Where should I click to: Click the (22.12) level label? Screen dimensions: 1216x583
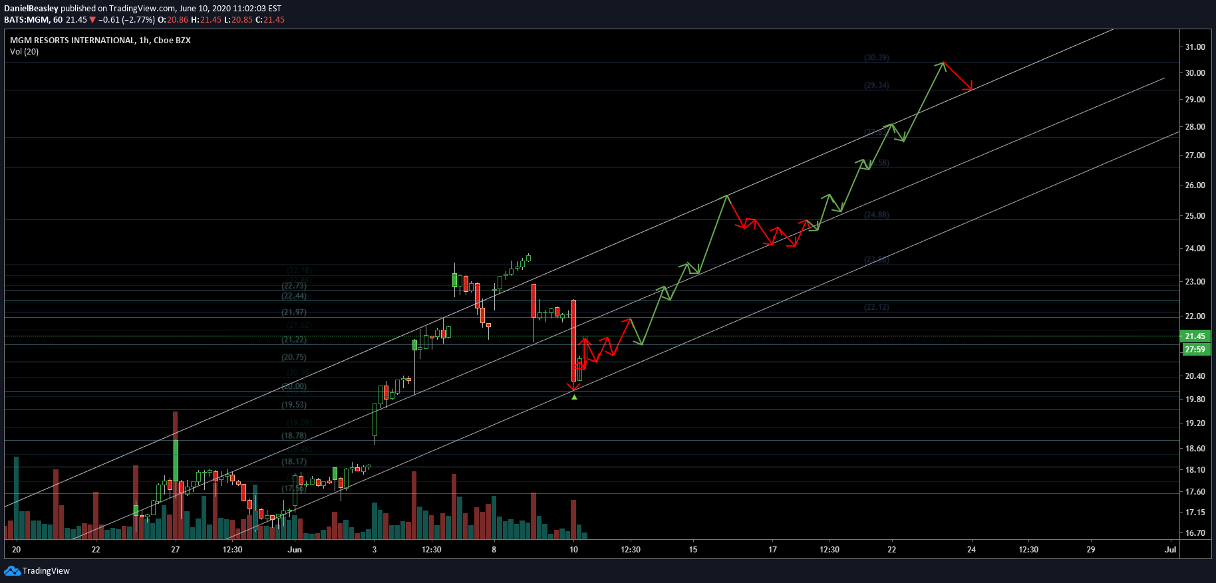coord(877,307)
